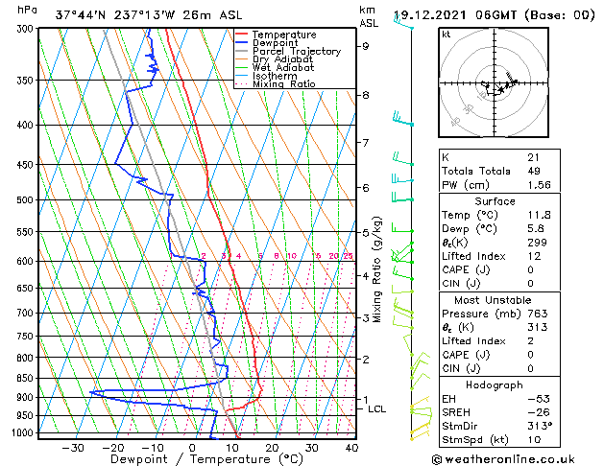Click the 300 hPa pressure axis label
Image resolution: width=604 pixels, height=466 pixels.
(x=27, y=29)
